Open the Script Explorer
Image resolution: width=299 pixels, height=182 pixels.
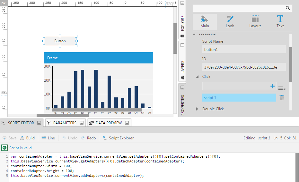[x=118, y=138]
